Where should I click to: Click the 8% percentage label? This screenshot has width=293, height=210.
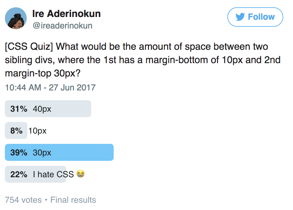click(16, 130)
